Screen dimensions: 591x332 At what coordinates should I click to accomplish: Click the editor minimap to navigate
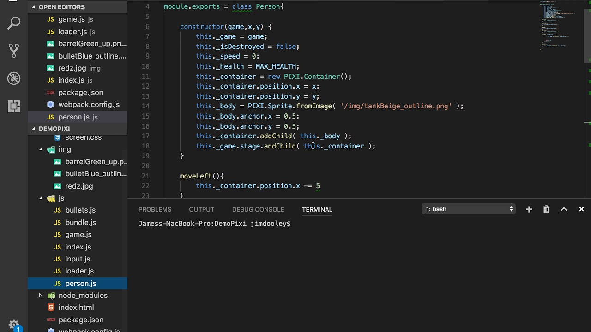[x=556, y=28]
